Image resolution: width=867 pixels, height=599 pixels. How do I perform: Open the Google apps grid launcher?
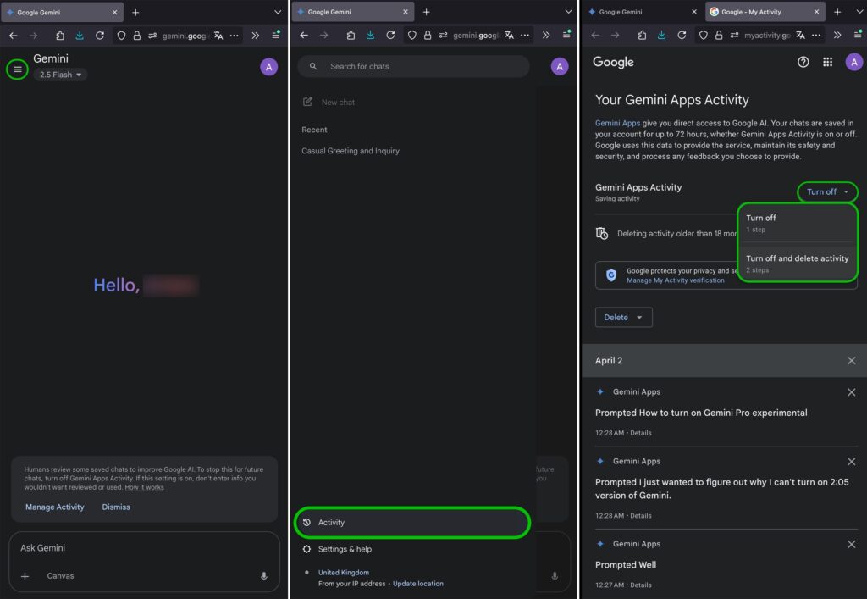(x=827, y=62)
